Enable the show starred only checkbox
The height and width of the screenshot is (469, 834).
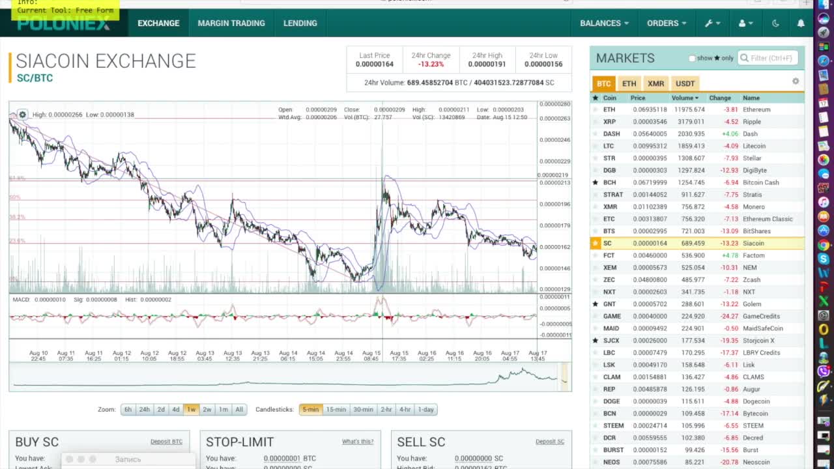pos(692,58)
